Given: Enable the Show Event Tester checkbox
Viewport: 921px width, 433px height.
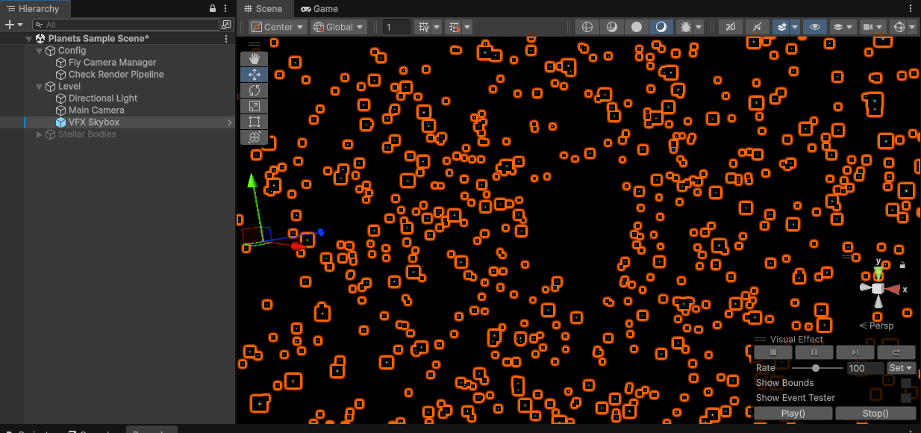Looking at the screenshot, I should [x=905, y=398].
